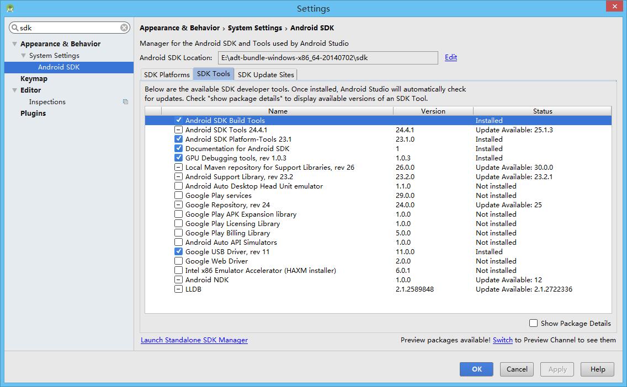627x387 pixels.
Task: Check Google Web Driver checkbox
Action: pos(178,261)
